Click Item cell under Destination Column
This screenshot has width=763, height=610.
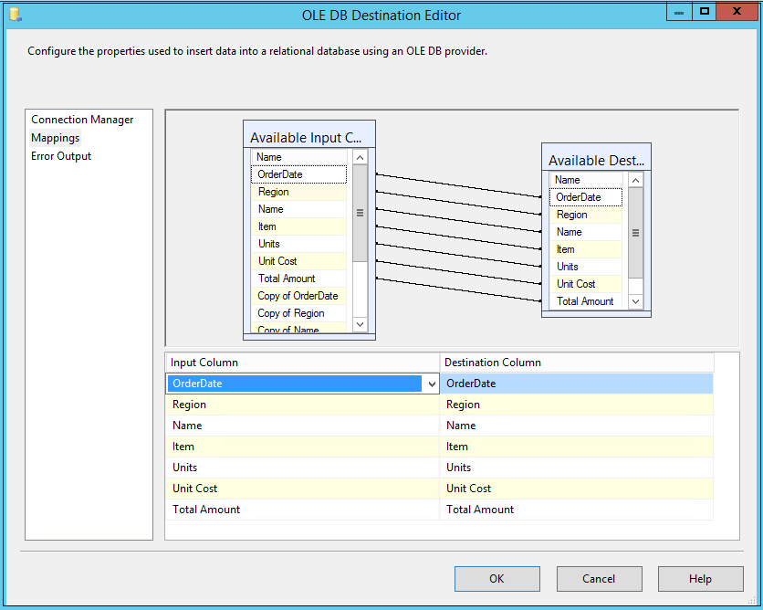pos(577,447)
